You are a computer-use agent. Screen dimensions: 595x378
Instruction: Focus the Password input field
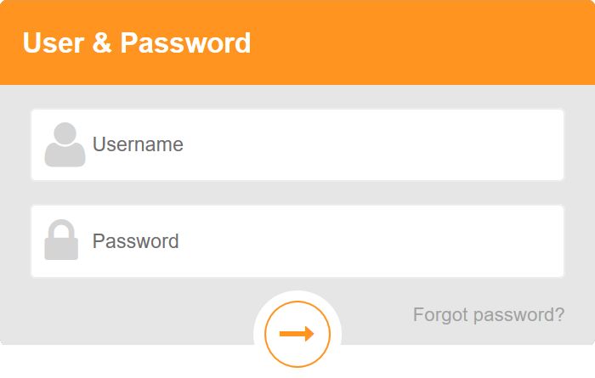point(297,241)
